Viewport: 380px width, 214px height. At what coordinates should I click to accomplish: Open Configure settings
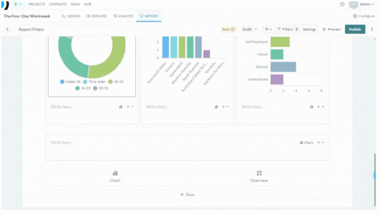point(364,16)
